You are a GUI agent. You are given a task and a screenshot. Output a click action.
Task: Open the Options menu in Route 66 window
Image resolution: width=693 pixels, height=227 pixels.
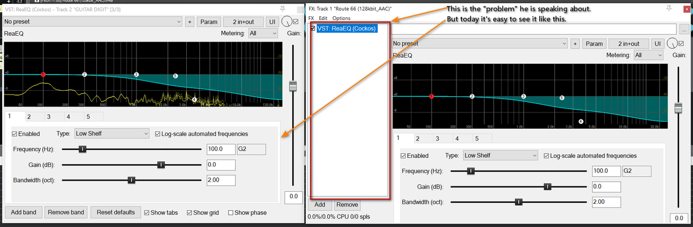click(341, 18)
